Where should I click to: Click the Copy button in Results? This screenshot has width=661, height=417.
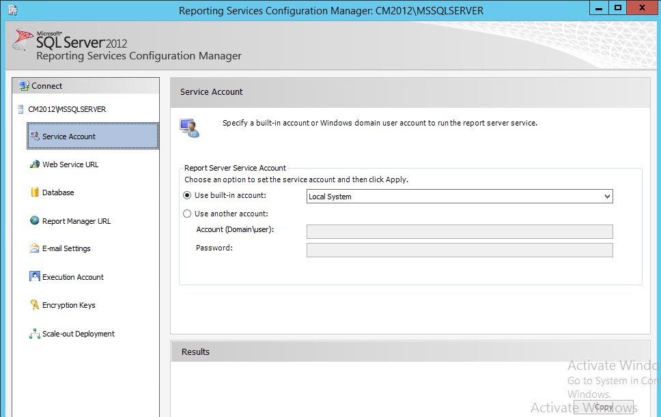pyautogui.click(x=604, y=407)
